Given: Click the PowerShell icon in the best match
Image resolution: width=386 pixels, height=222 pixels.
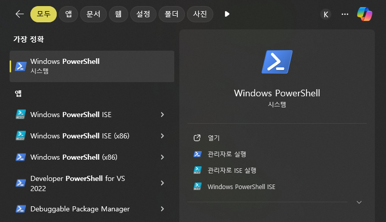Looking at the screenshot, I should tap(21, 66).
